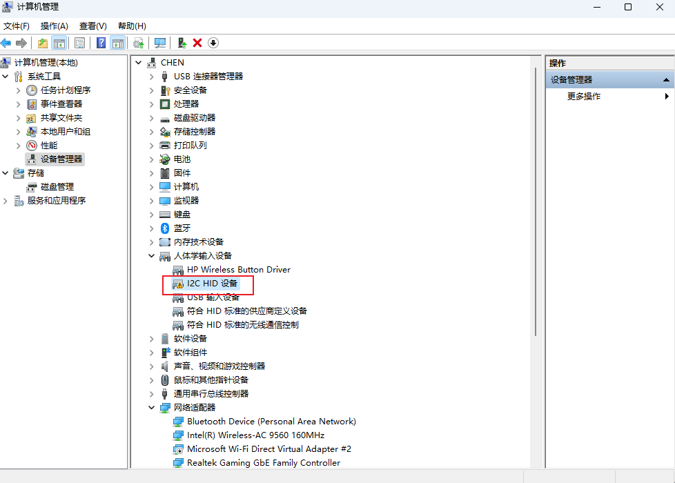Click the blue Back arrow in toolbar
Viewport: 675px width, 483px height.
(6, 43)
